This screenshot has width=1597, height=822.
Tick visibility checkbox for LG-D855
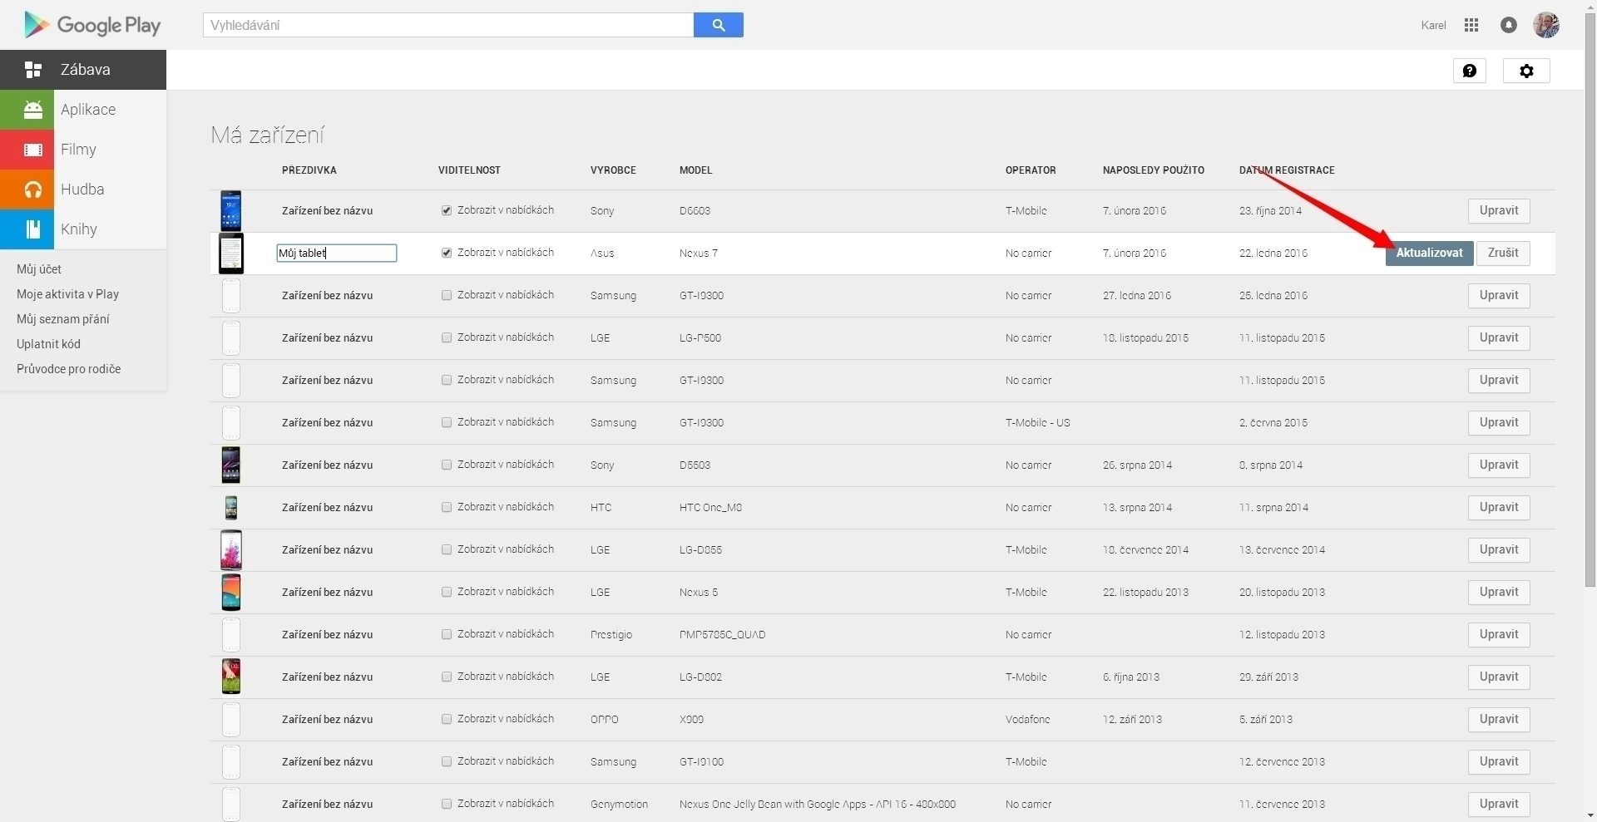pyautogui.click(x=447, y=549)
